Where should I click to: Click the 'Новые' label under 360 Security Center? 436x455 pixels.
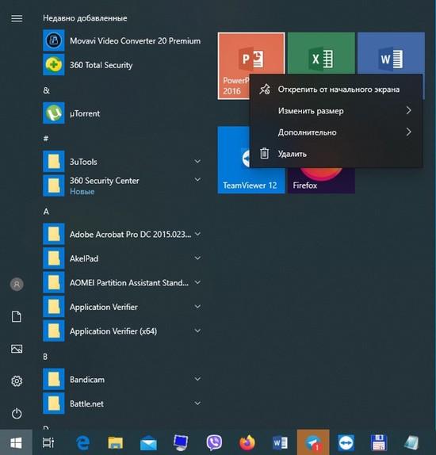[82, 192]
